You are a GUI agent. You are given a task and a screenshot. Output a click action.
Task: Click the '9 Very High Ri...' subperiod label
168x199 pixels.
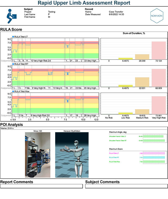click(40, 88)
